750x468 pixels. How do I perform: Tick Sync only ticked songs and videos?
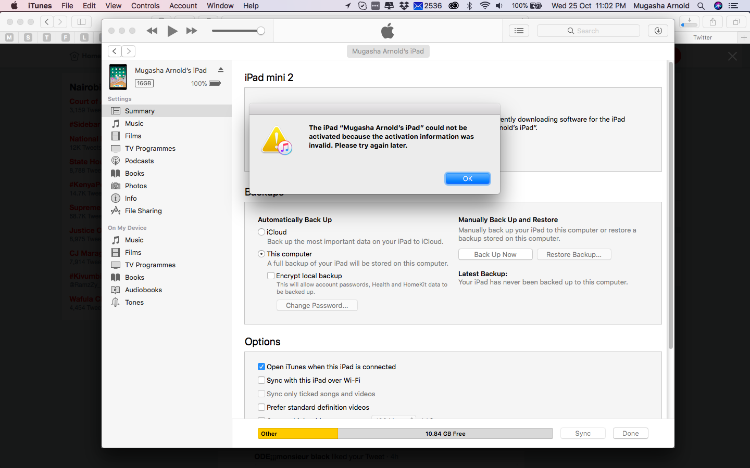tap(261, 394)
